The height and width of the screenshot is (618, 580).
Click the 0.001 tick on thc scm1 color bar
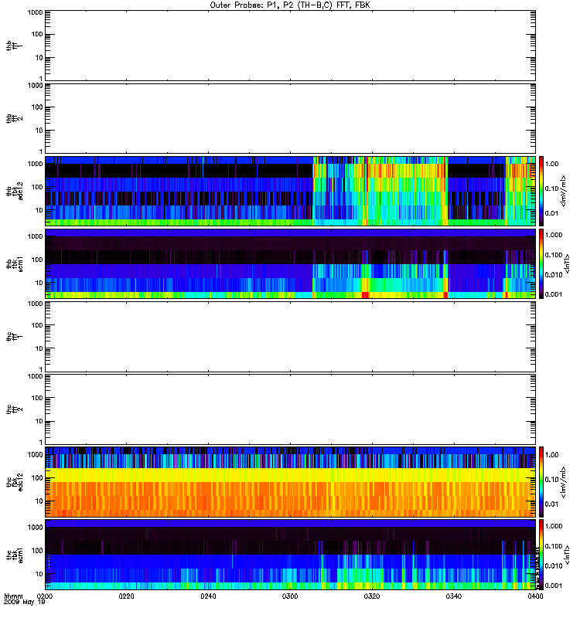pos(554,586)
